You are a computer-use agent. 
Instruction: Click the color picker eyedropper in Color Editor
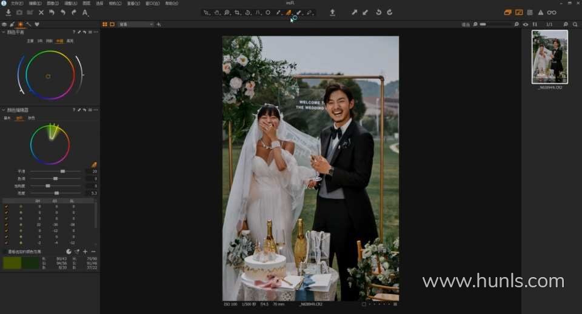(x=94, y=164)
